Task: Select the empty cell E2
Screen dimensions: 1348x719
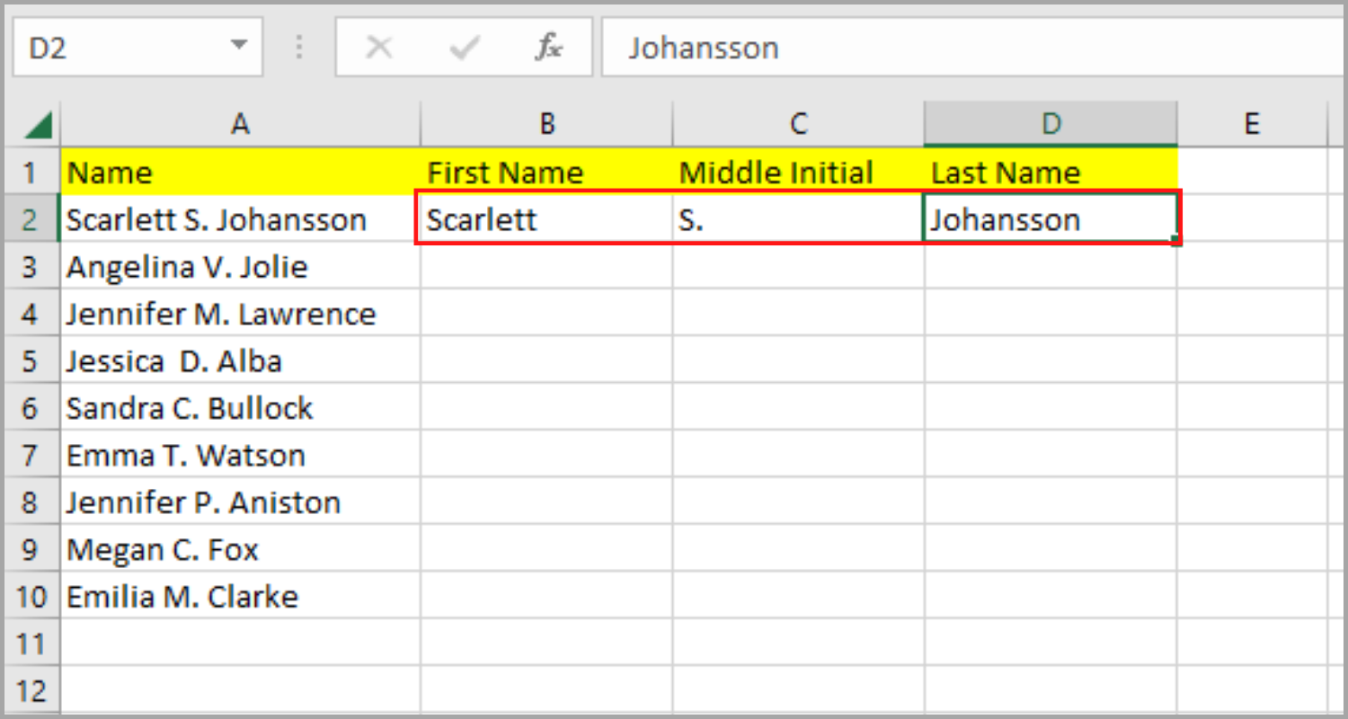Action: (1252, 218)
